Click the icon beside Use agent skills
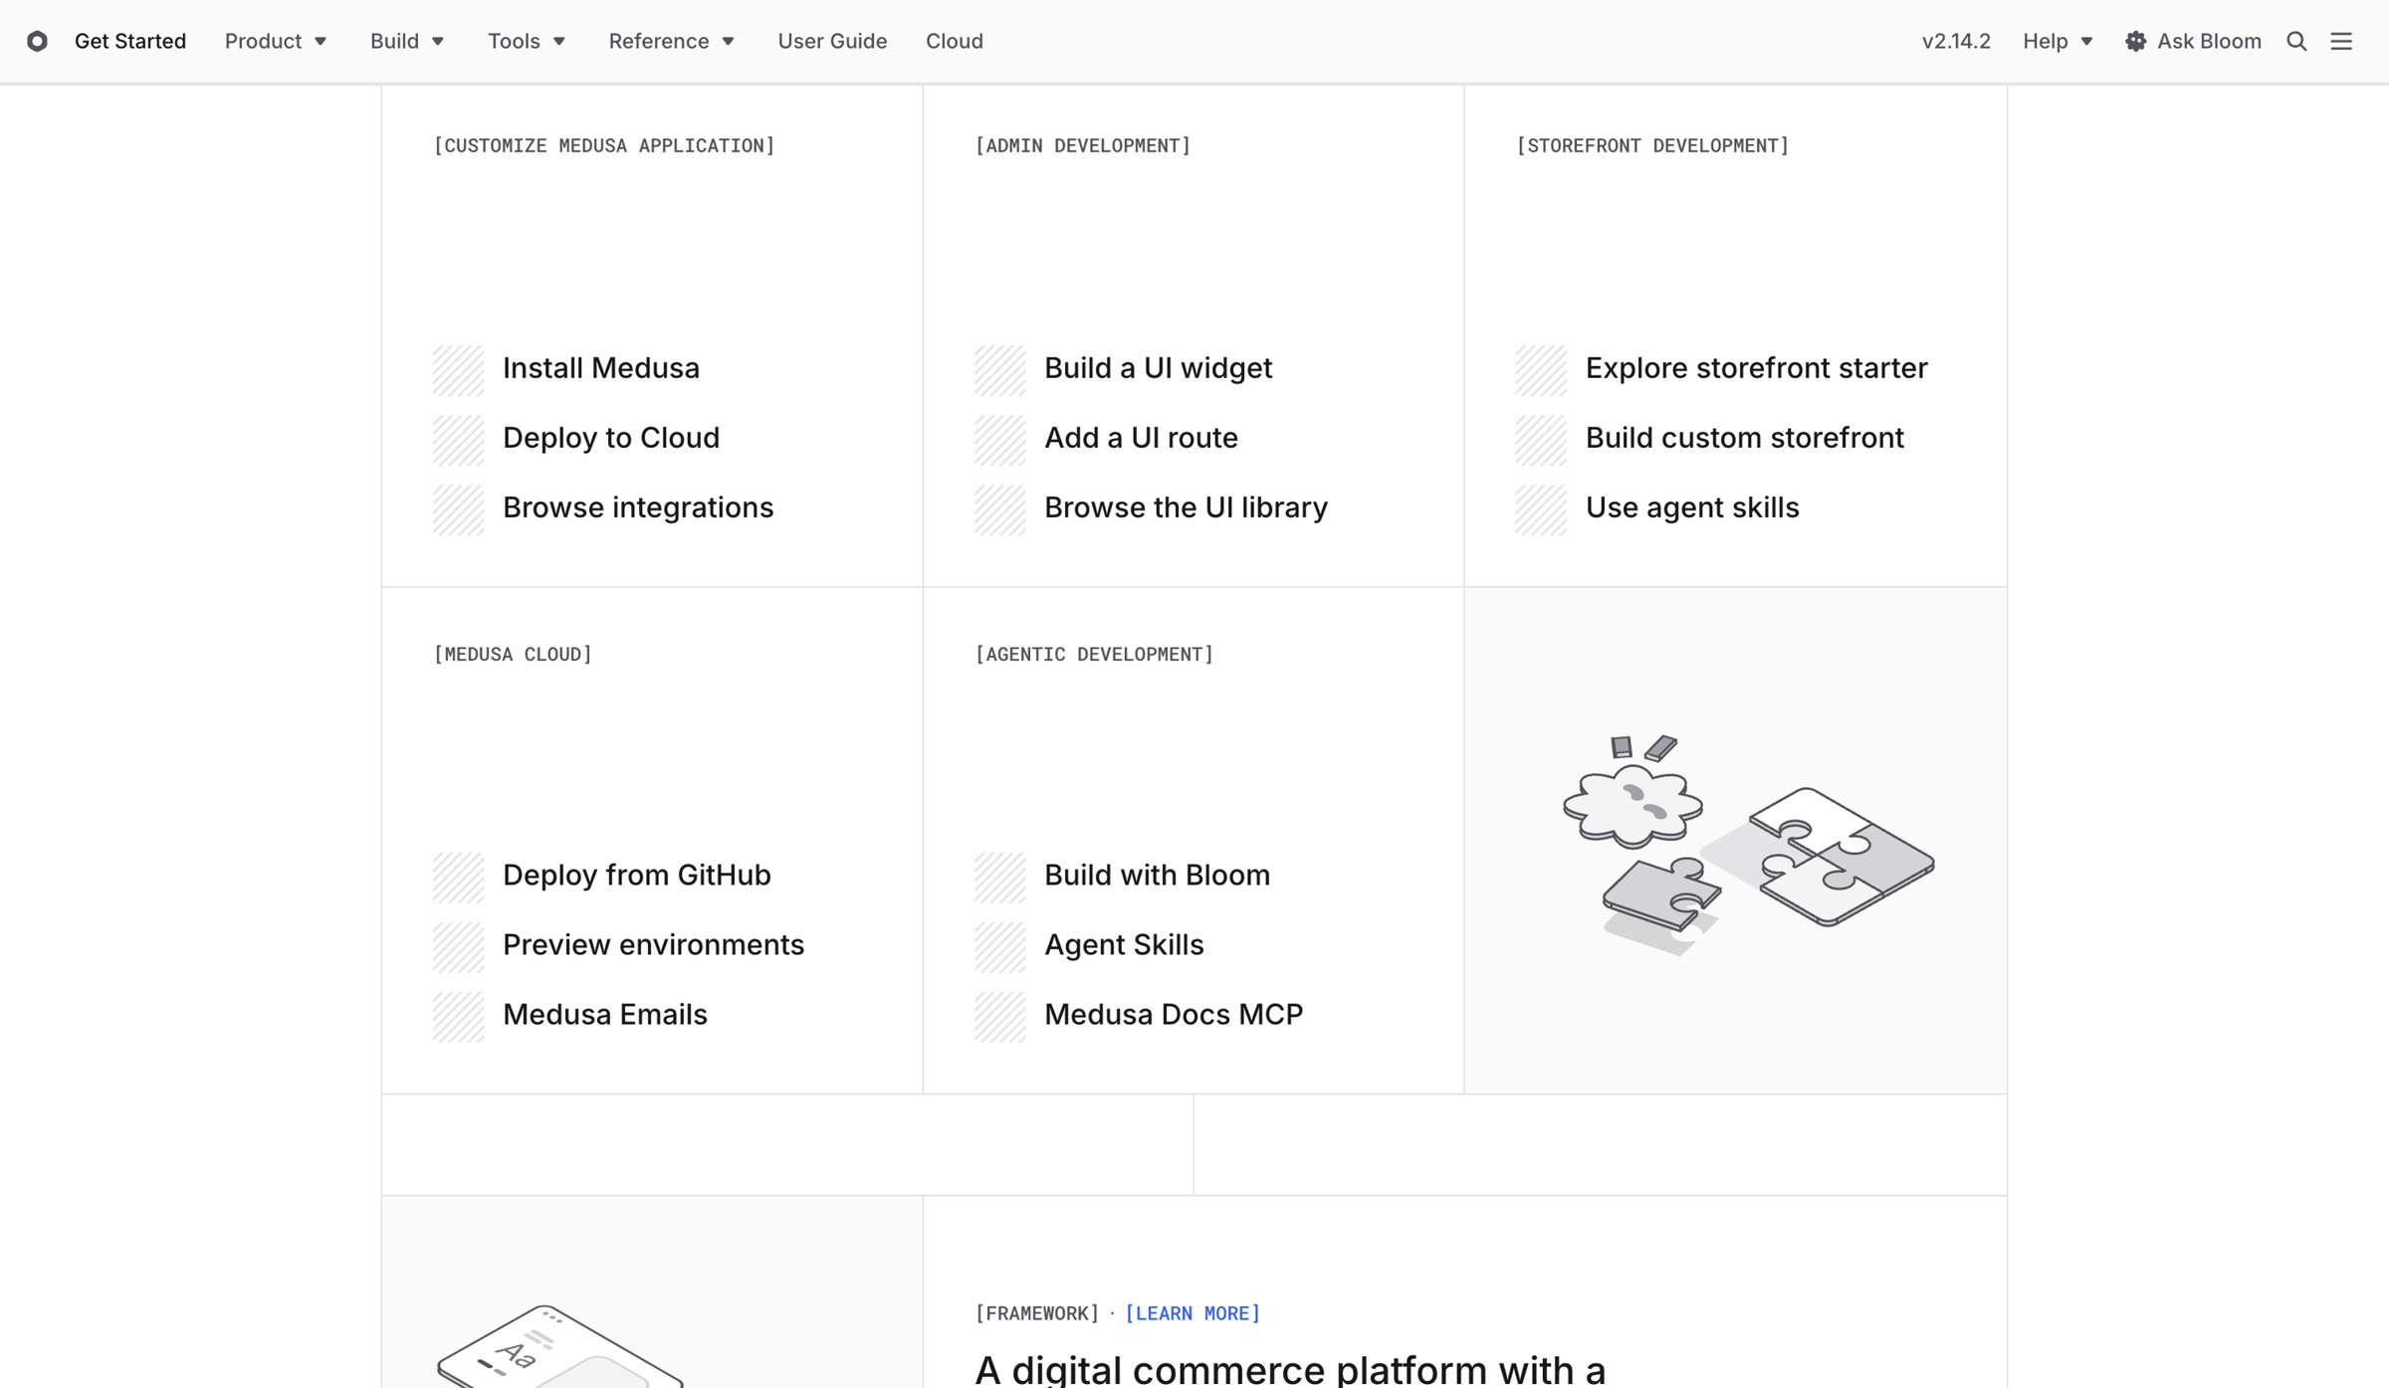 pyautogui.click(x=1541, y=509)
